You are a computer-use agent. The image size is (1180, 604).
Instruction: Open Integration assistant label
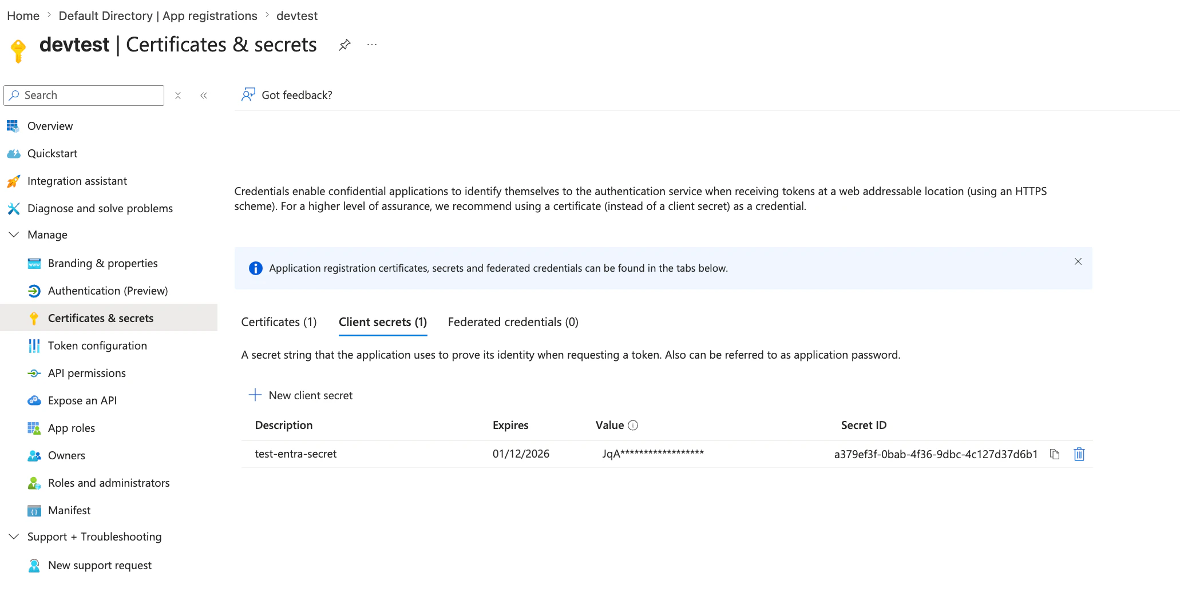(x=77, y=181)
